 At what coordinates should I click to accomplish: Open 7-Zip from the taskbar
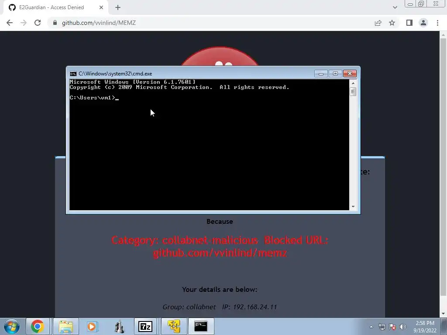(x=145, y=326)
